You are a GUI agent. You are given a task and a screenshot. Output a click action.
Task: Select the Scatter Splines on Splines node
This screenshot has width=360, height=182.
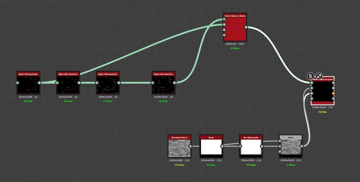[235, 27]
